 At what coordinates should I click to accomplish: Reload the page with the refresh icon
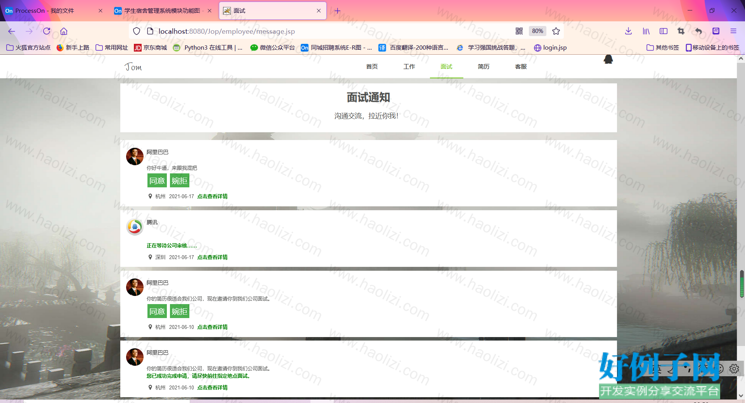coord(47,31)
